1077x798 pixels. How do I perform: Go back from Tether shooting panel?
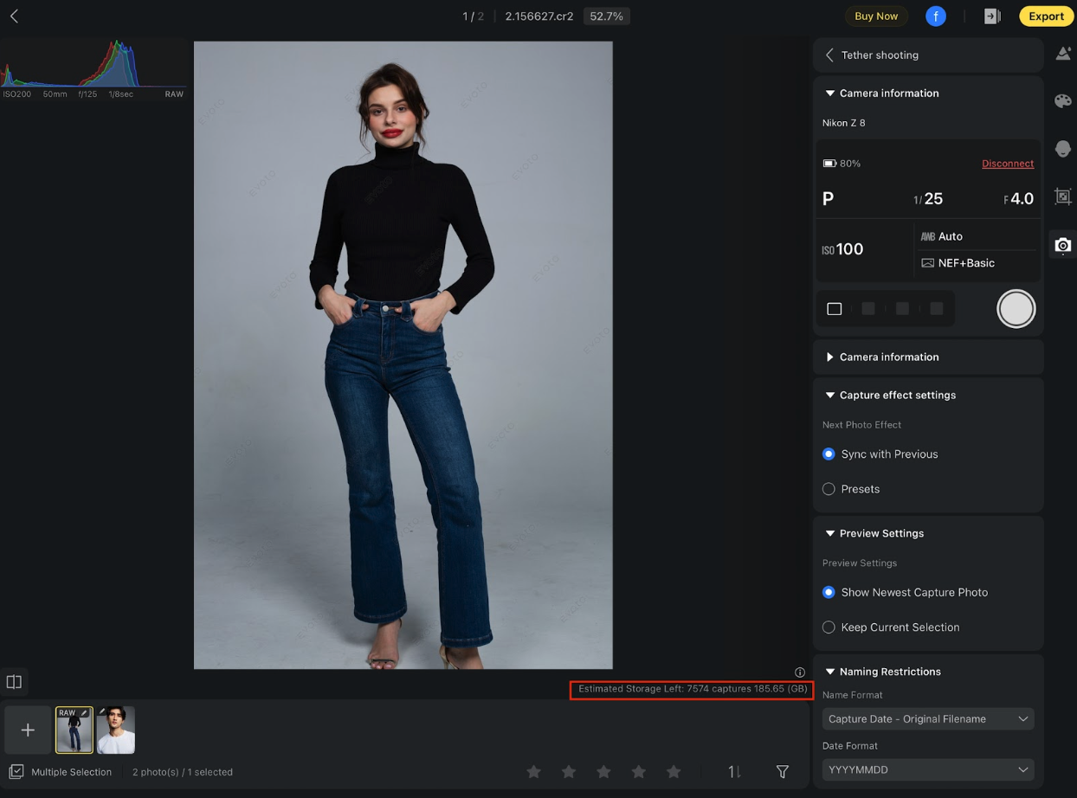tap(829, 55)
